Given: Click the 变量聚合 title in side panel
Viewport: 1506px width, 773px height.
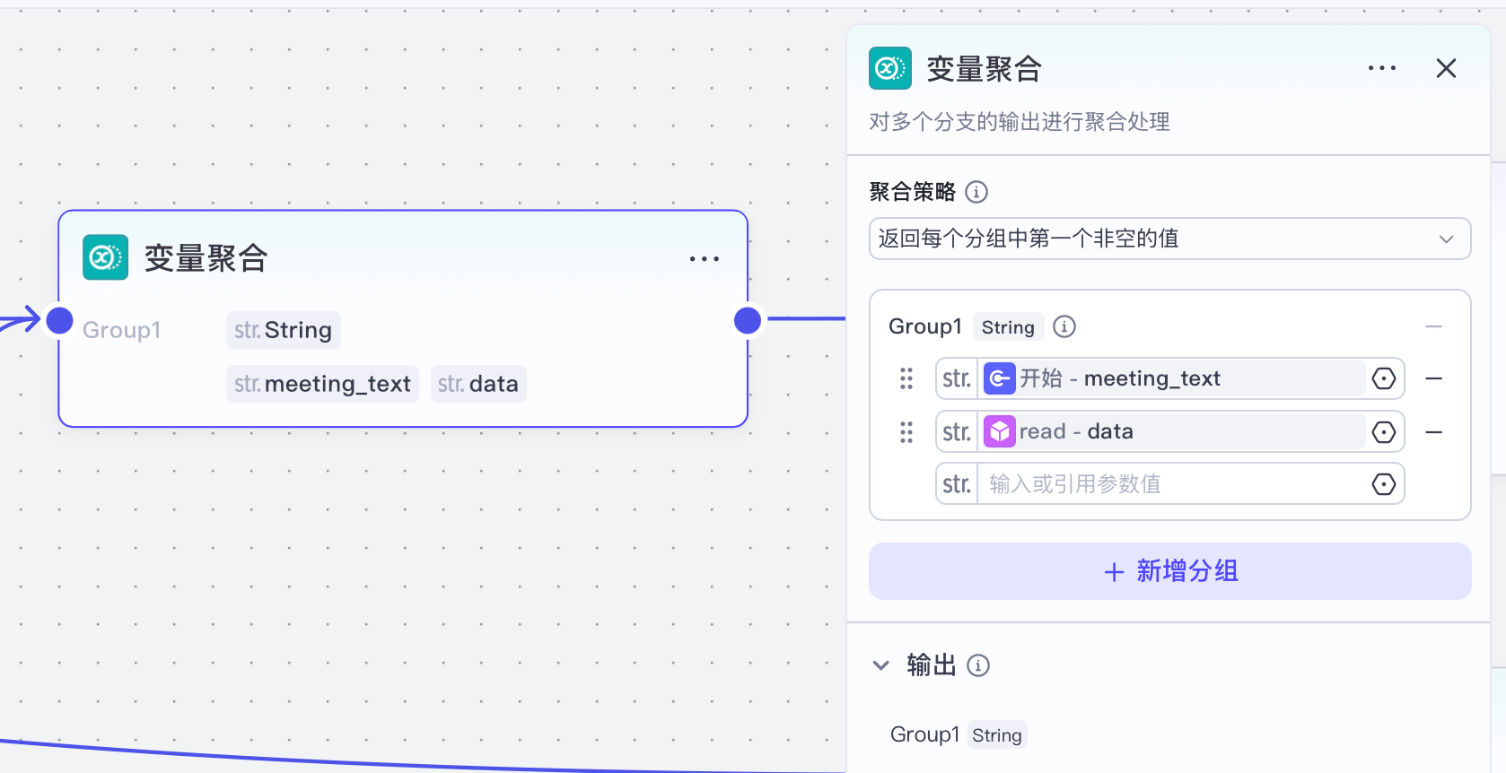Looking at the screenshot, I should click(984, 69).
